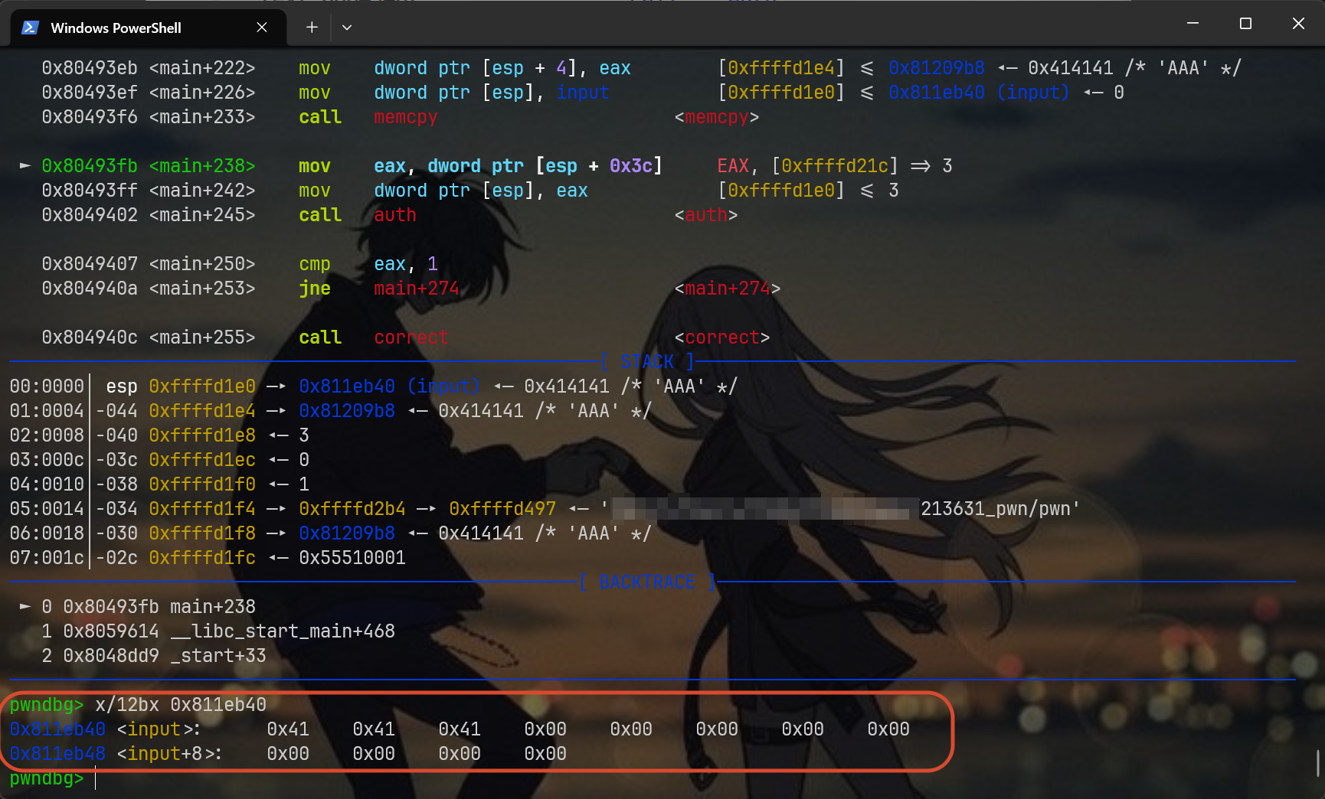Screen dimensions: 1325x799
Task: Expand the new tab profile dropdown
Action: point(347,28)
